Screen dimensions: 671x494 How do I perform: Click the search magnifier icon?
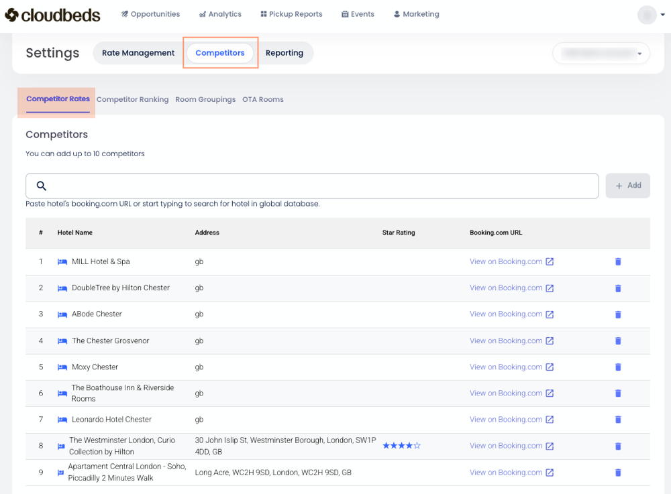pyautogui.click(x=42, y=186)
